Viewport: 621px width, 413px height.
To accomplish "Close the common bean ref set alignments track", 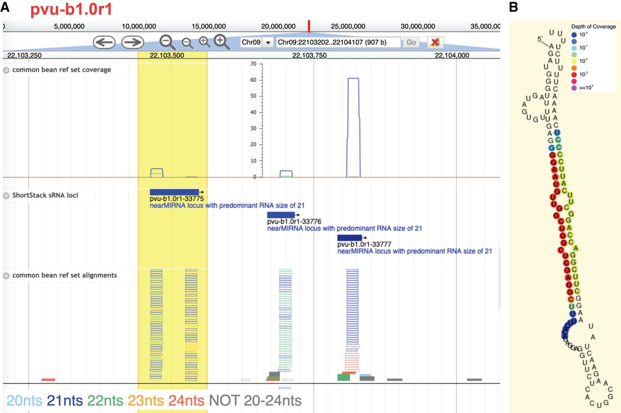I will point(6,275).
